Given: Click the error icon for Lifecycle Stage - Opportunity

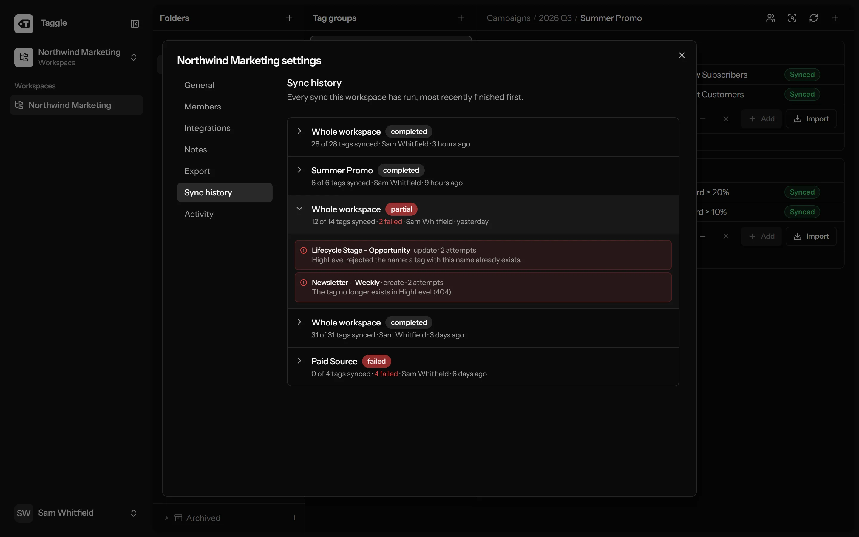Looking at the screenshot, I should pyautogui.click(x=304, y=250).
